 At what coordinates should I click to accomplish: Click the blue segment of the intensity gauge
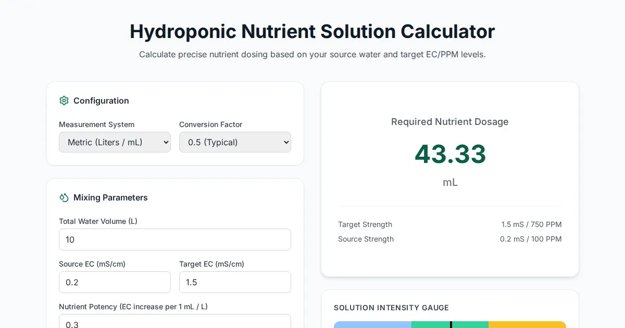click(x=372, y=325)
